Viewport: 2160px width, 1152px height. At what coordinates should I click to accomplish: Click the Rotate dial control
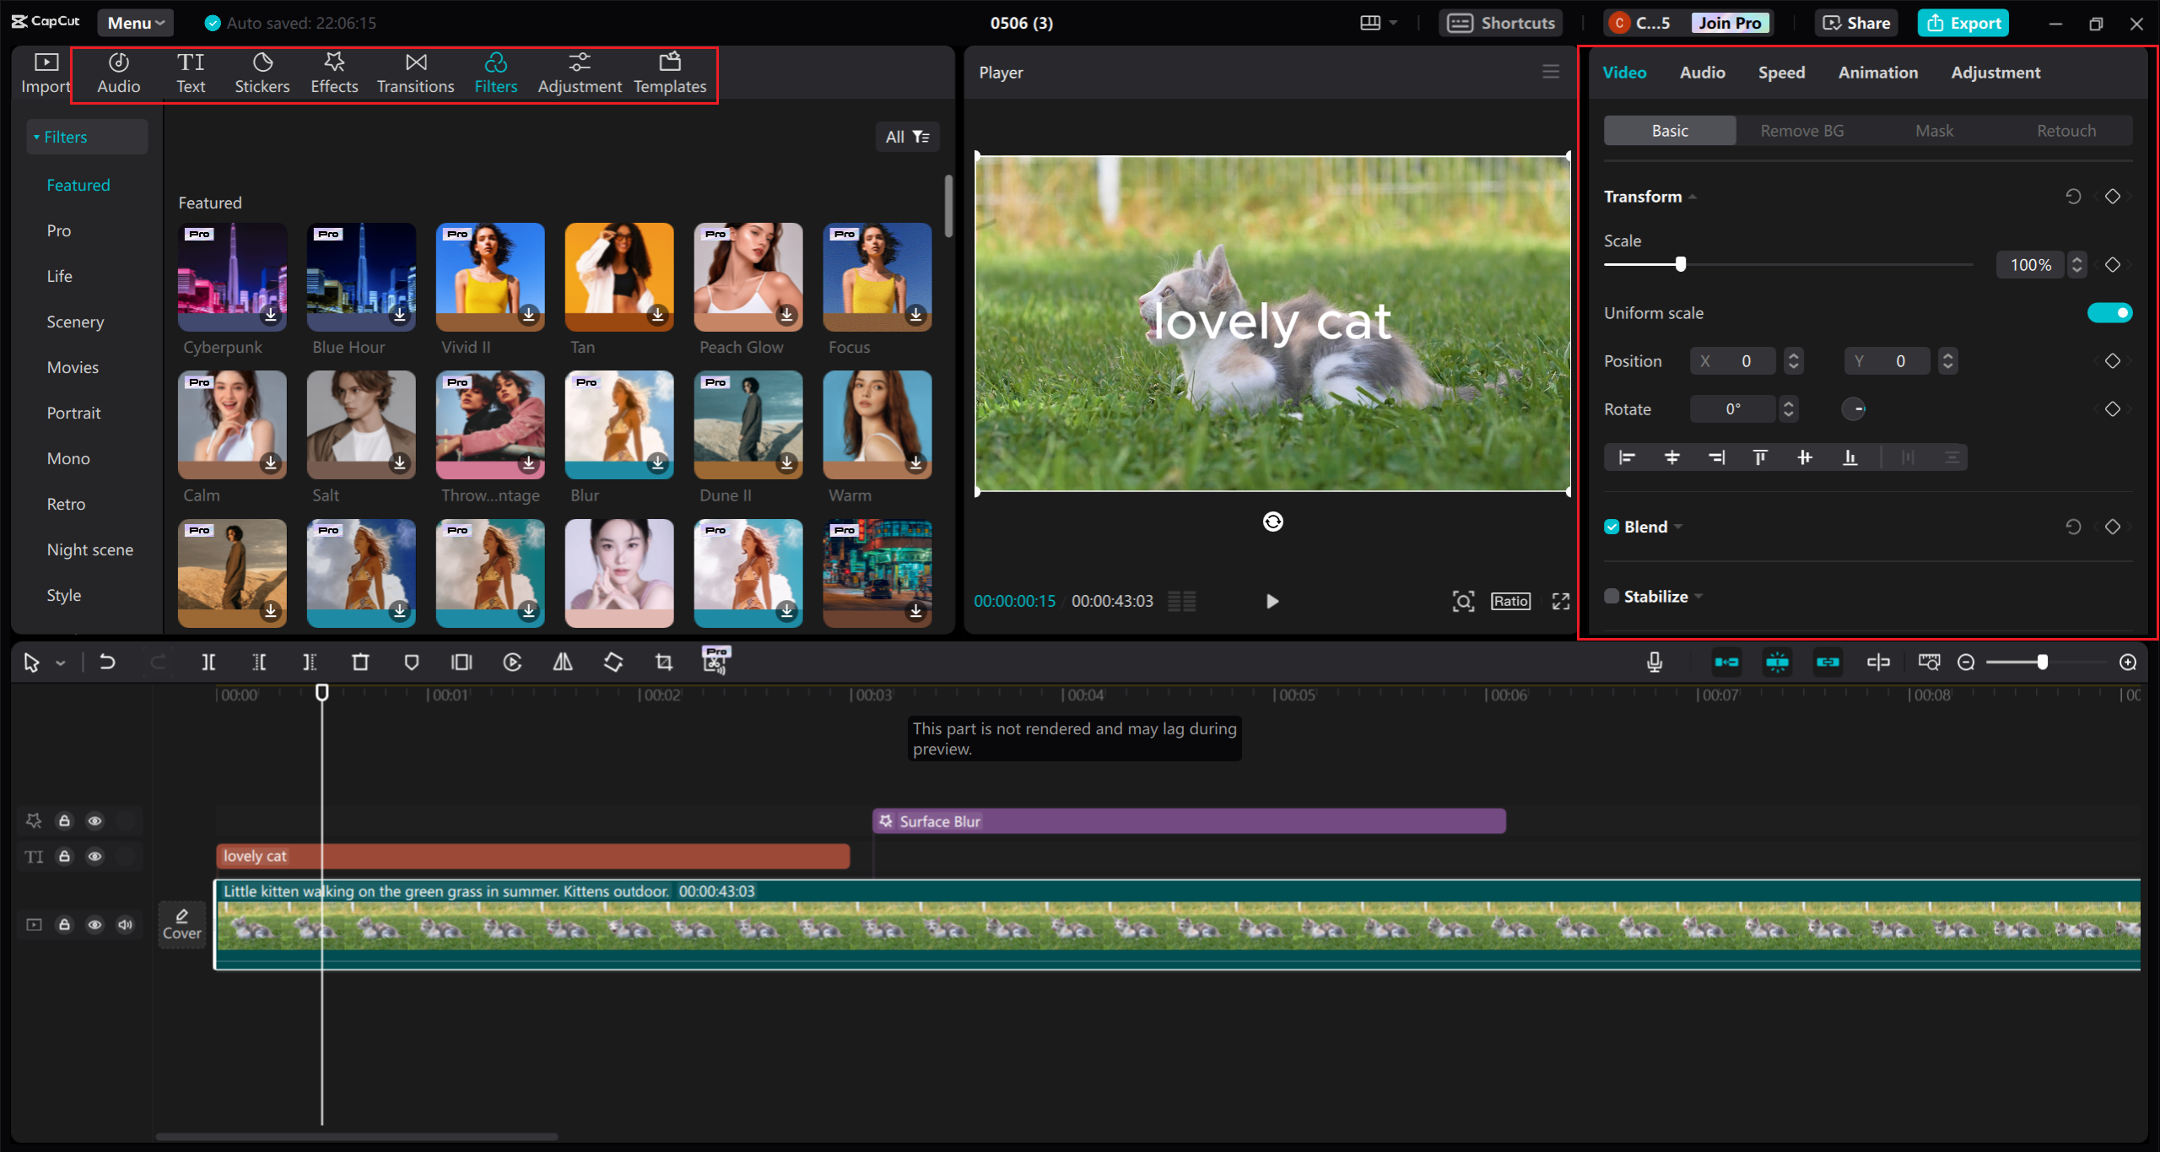[1854, 409]
